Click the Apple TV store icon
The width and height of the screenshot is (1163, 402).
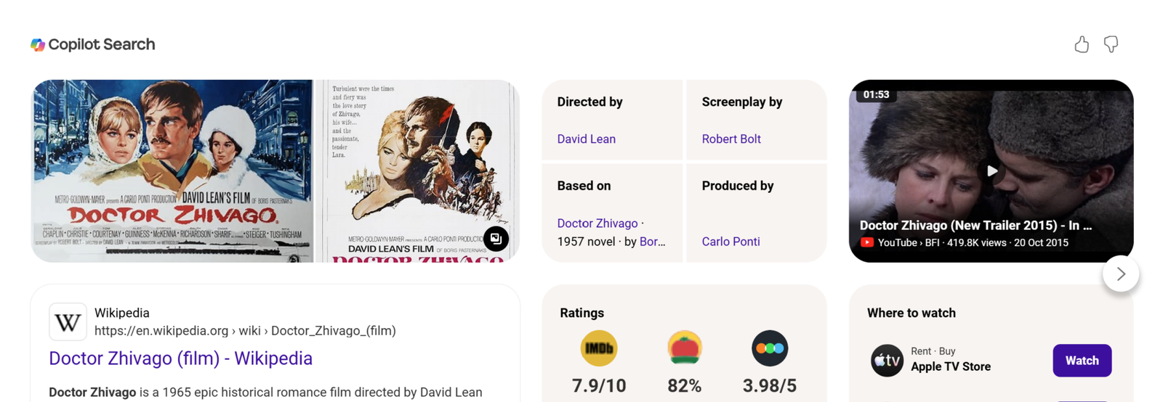(x=887, y=360)
